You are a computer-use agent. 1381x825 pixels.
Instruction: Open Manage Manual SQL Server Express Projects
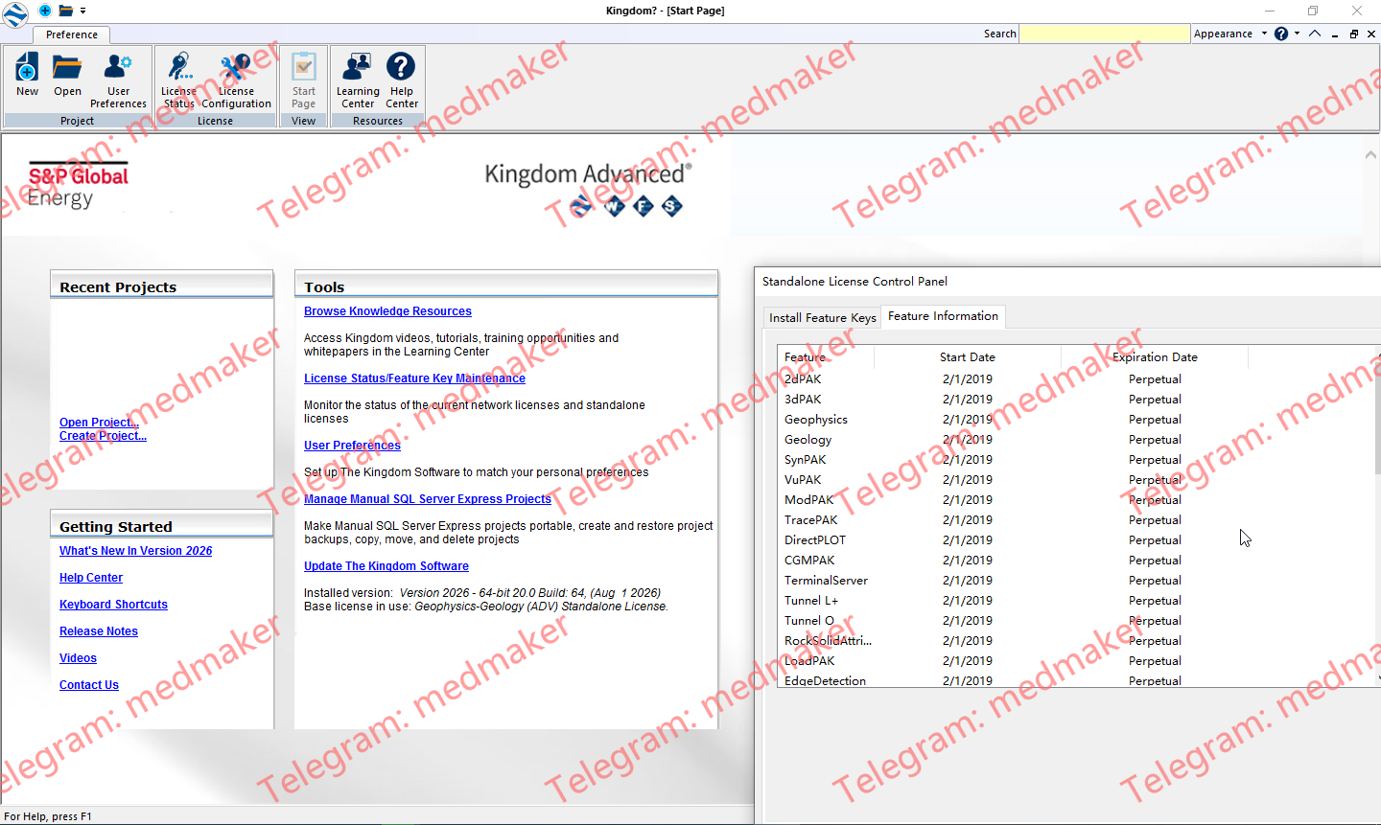tap(428, 499)
